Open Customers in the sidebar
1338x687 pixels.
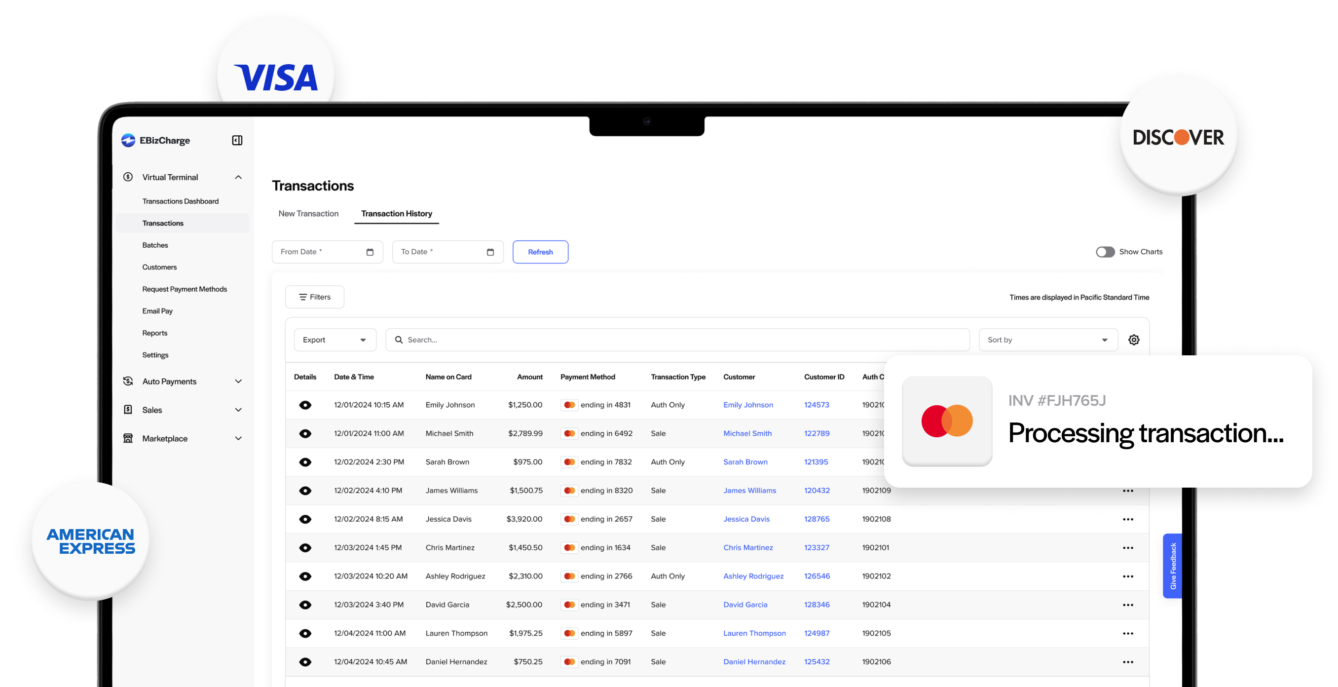click(x=159, y=267)
